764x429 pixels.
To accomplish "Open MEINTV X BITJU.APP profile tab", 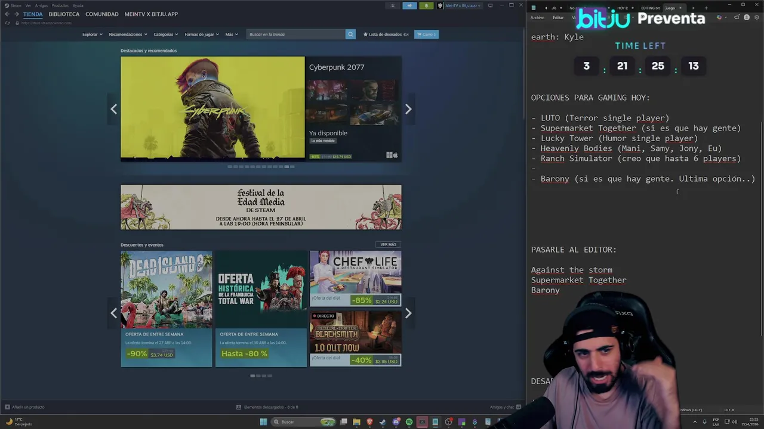I will 151,14.
